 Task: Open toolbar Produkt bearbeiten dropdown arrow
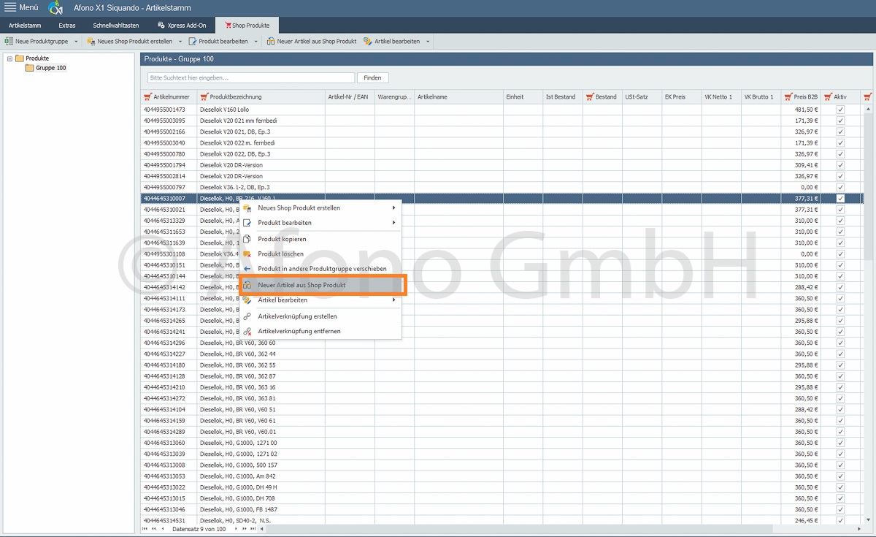coord(255,42)
